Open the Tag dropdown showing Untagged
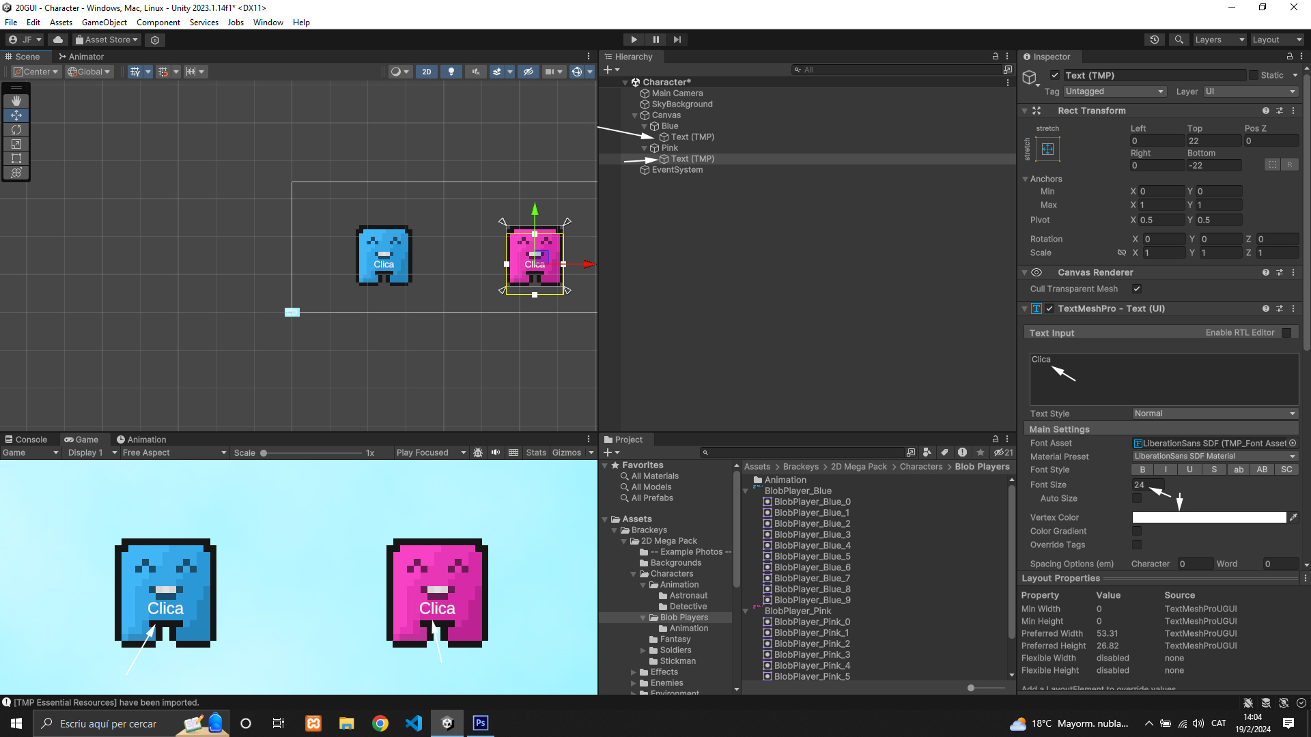The height and width of the screenshot is (737, 1311). (1114, 91)
